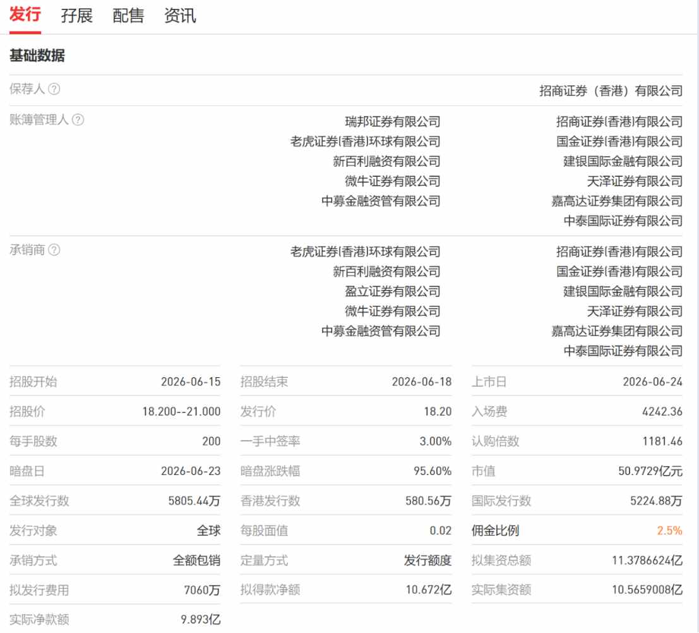Click the 上市日 value 2026-06-24
The height and width of the screenshot is (633, 699).
click(653, 382)
